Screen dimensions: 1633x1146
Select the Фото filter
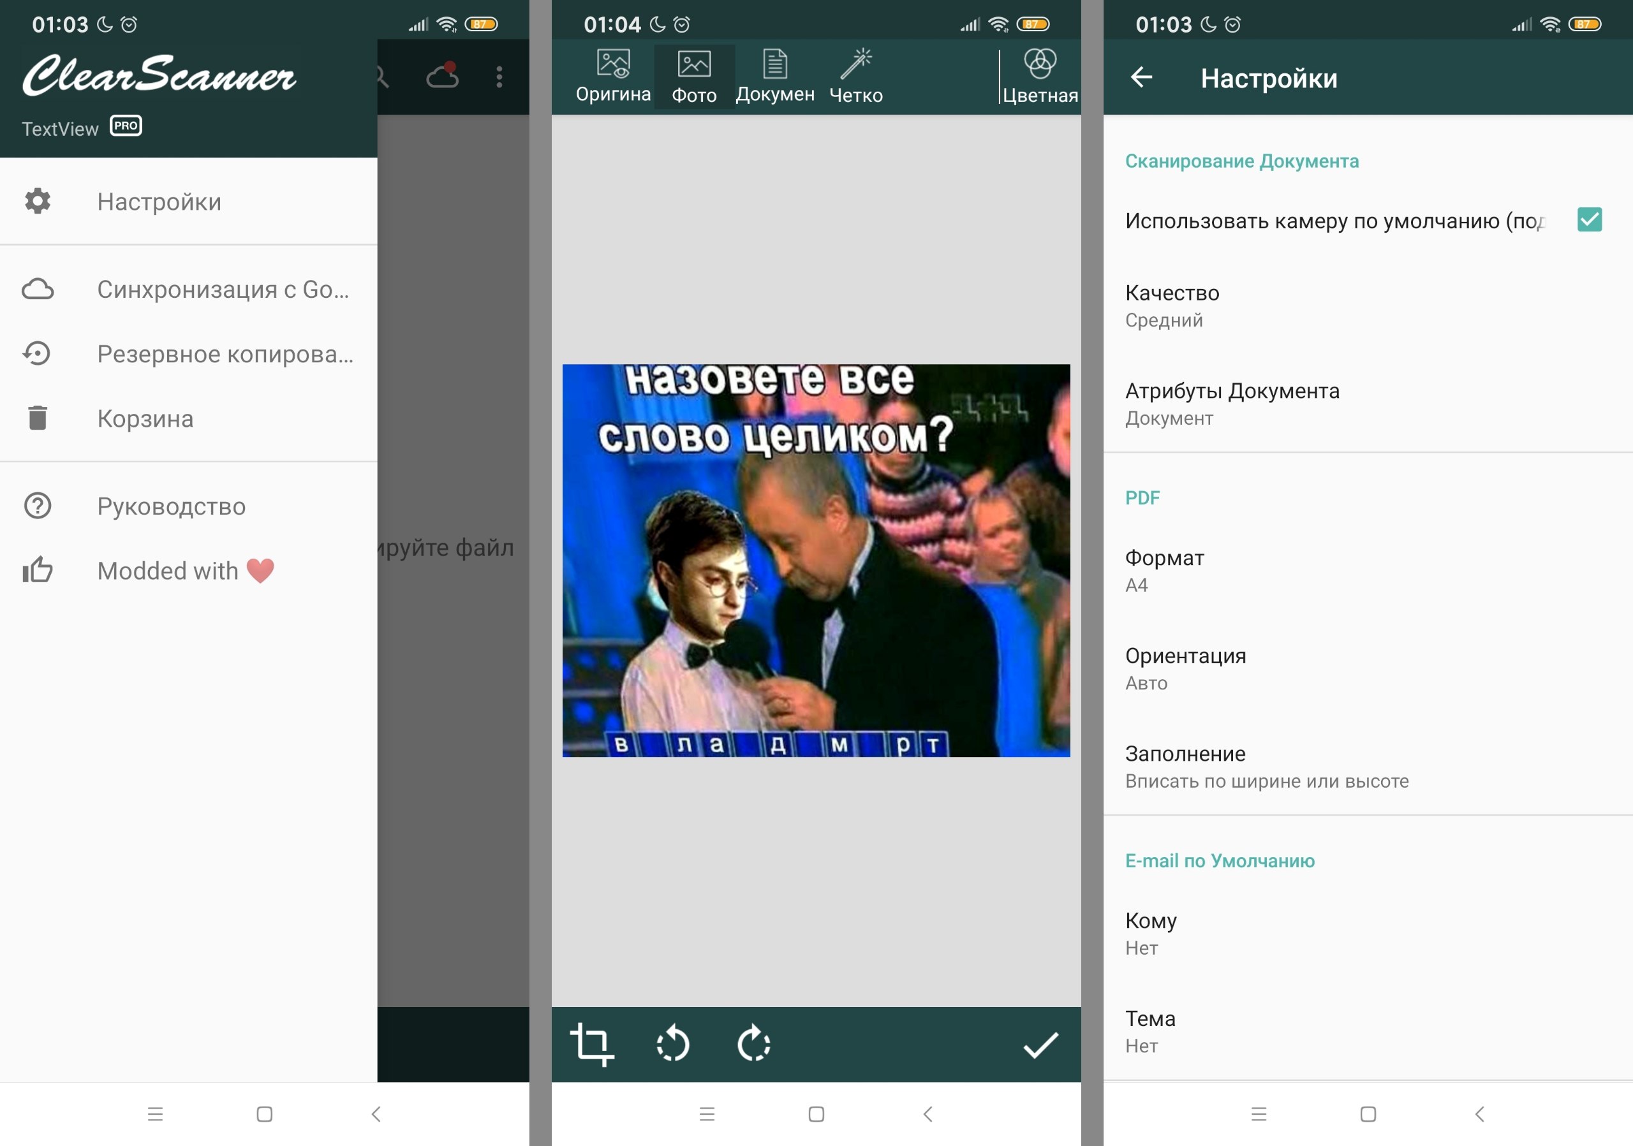pyautogui.click(x=694, y=77)
